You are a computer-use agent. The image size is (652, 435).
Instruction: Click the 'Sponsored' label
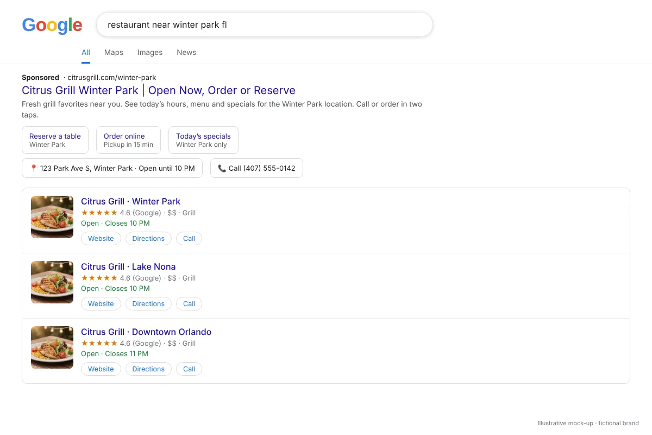(40, 77)
